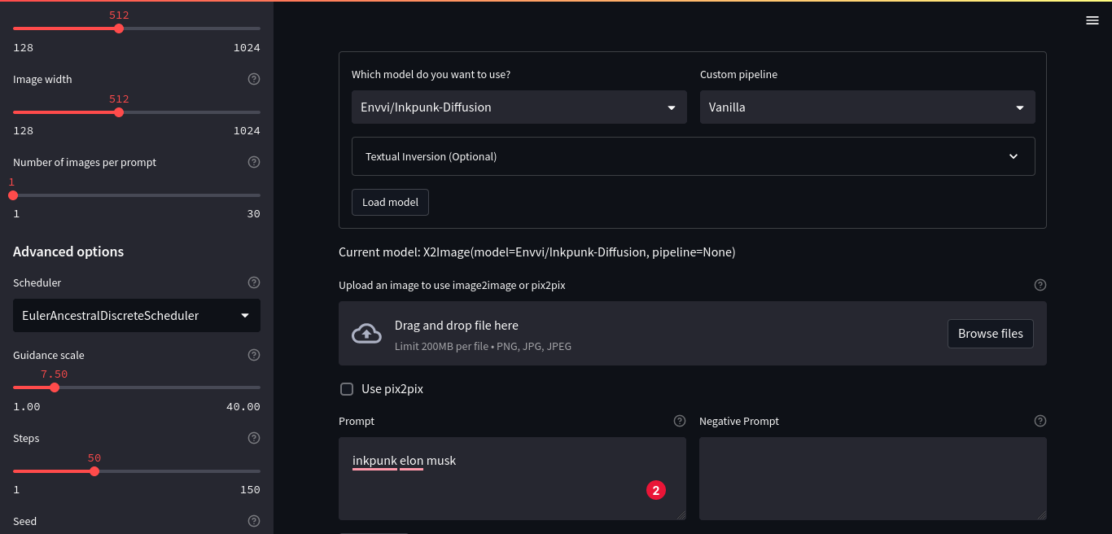The width and height of the screenshot is (1112, 534).
Task: Click the Steps slider handle
Action: coord(94,471)
